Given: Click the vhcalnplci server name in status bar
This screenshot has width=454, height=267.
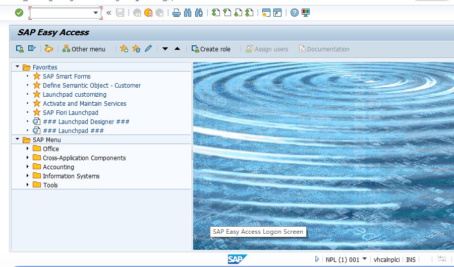Looking at the screenshot, I should (x=386, y=259).
